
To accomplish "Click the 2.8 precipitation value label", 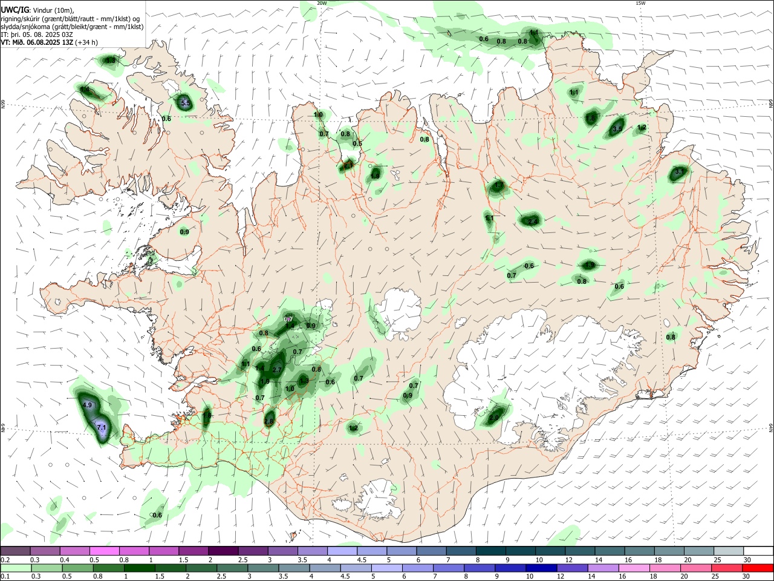I will tap(270, 421).
